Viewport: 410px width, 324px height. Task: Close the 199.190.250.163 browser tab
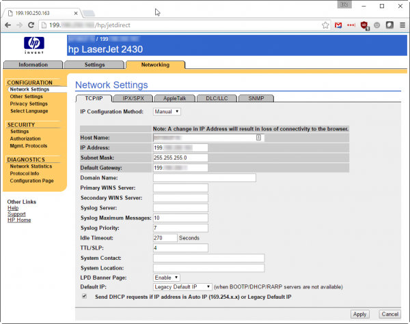(x=76, y=13)
